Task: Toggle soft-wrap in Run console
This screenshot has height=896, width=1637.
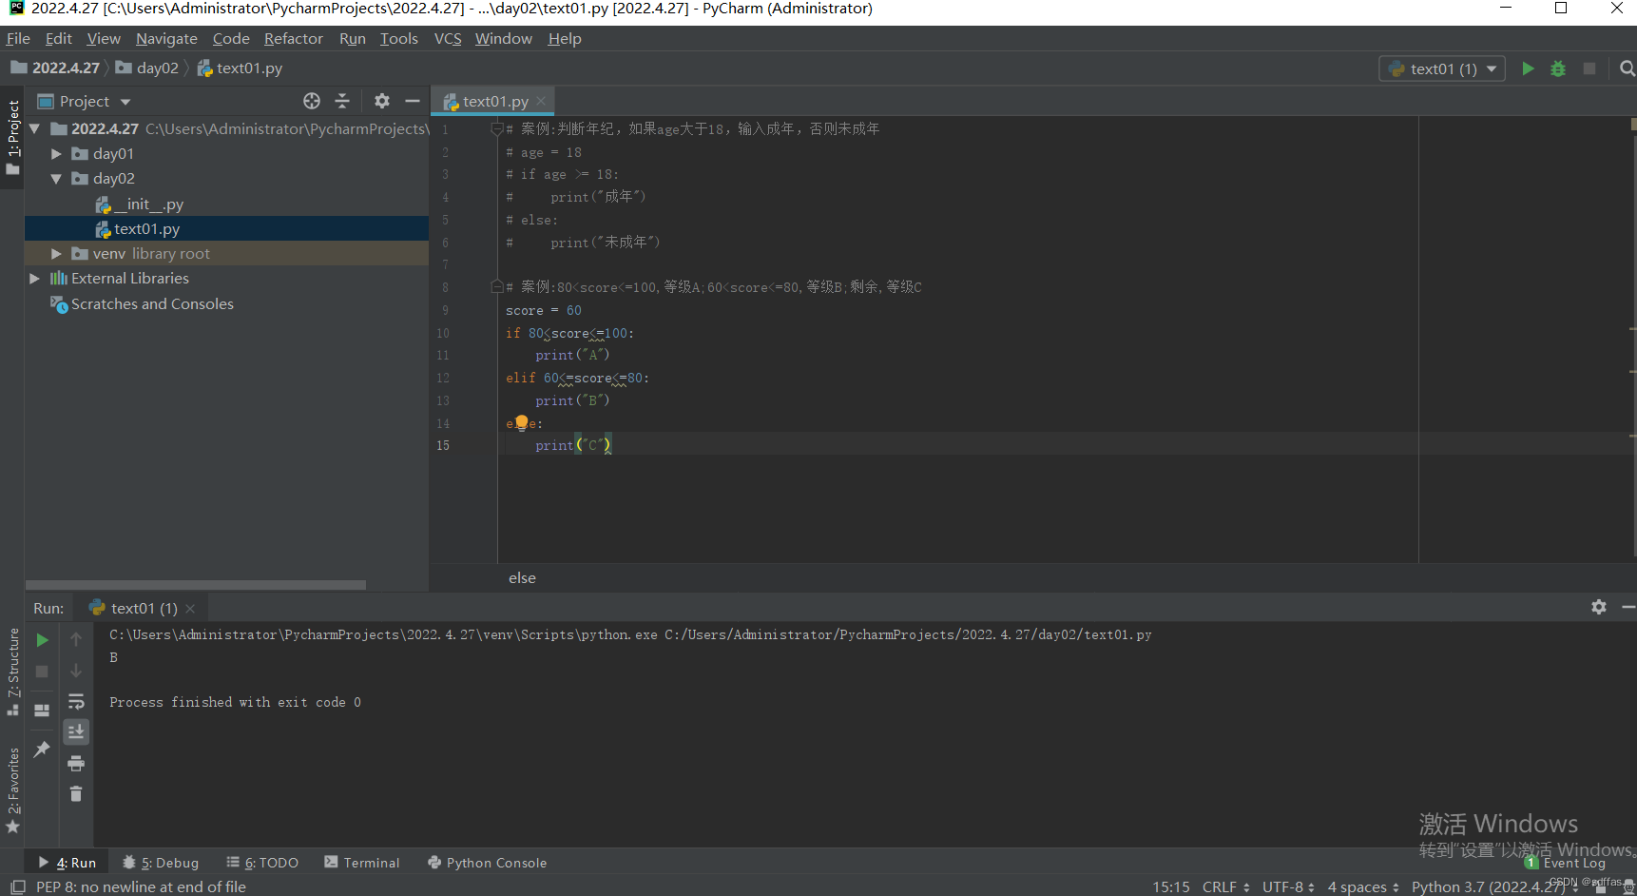Action: coord(76,702)
